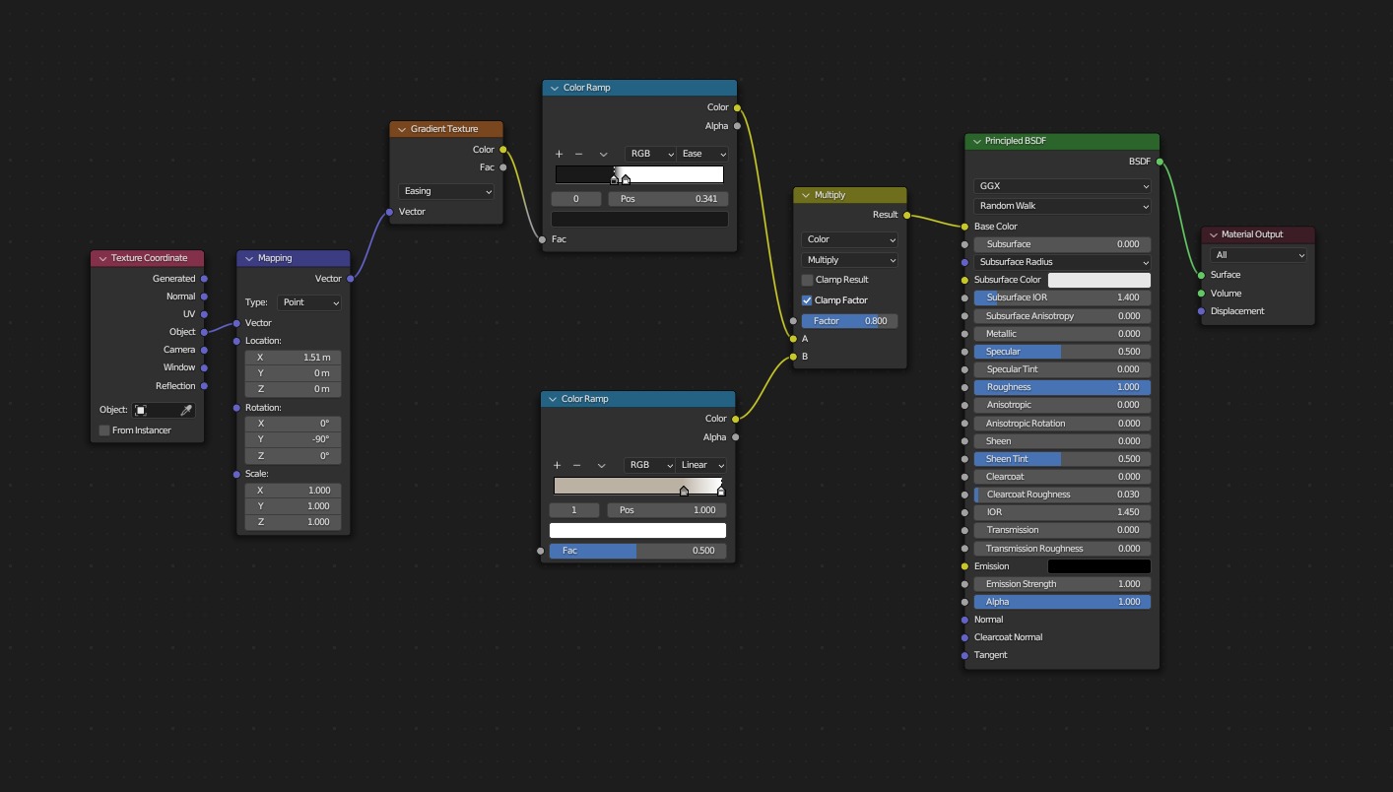Click the top Color Ramp Alpha output socket
1393x792 pixels.
pyautogui.click(x=737, y=126)
